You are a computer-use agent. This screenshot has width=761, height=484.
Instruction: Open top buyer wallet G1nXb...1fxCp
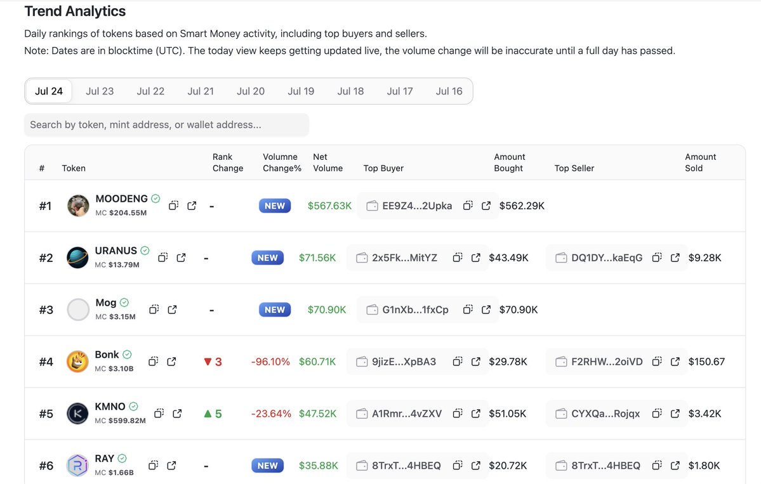click(x=416, y=310)
